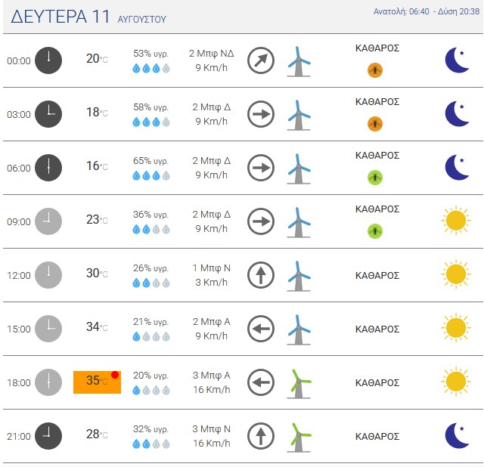Click the left wind arrow at 15:00
This screenshot has height=467, width=484.
pos(261,329)
